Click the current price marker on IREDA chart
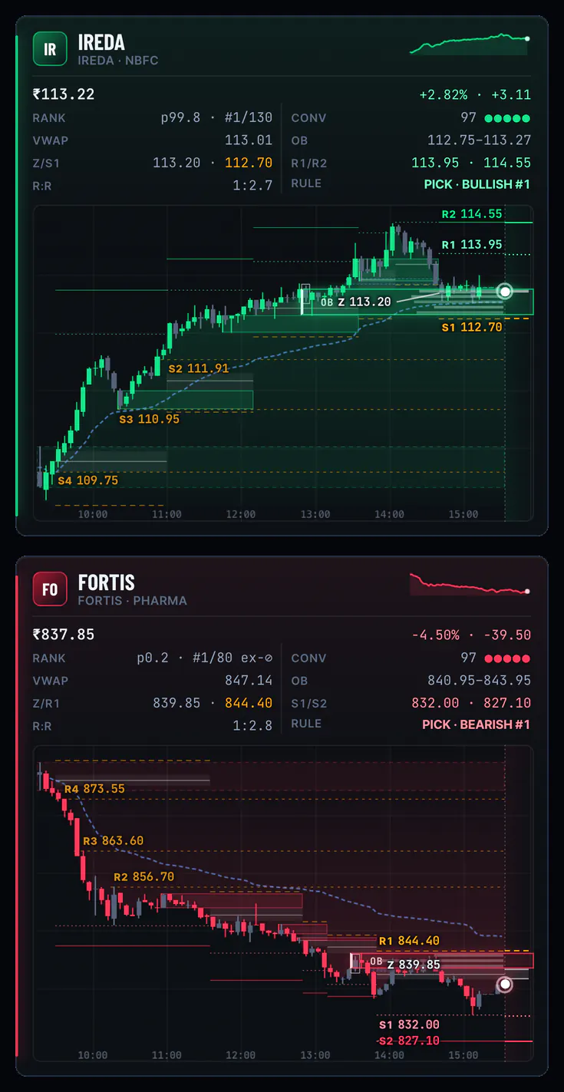564x1092 pixels. (x=504, y=291)
